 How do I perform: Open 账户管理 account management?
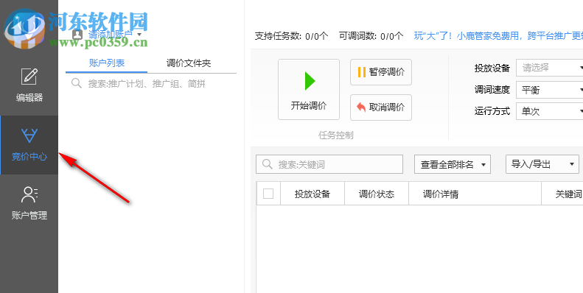[29, 203]
